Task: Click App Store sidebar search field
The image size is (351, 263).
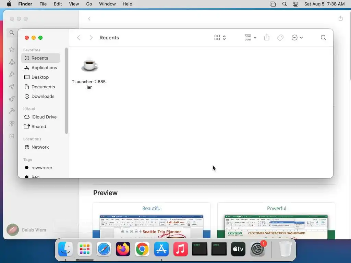Action: tap(12, 33)
